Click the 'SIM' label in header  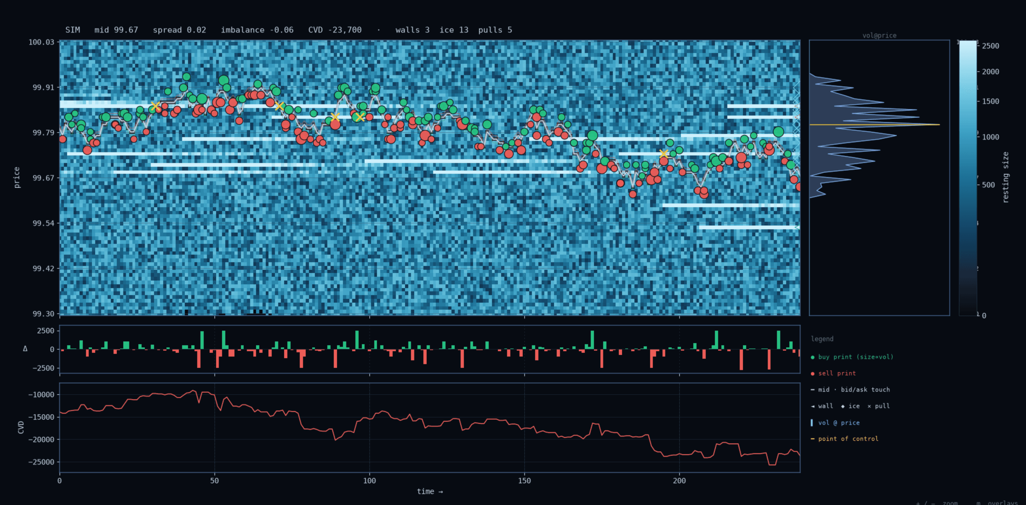coord(72,30)
